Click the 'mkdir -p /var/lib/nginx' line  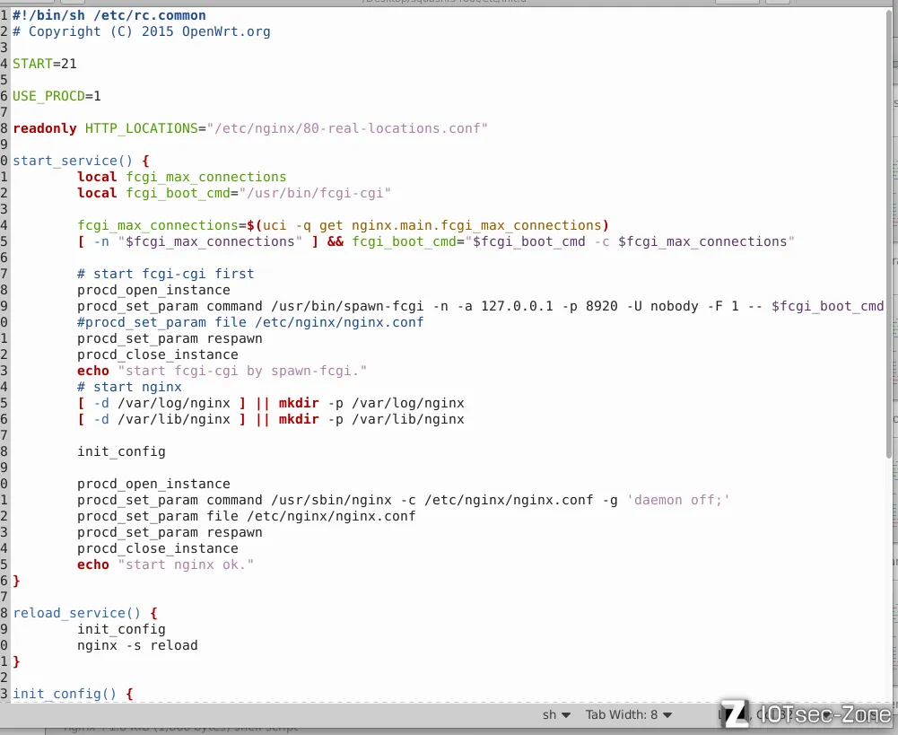[x=271, y=419]
